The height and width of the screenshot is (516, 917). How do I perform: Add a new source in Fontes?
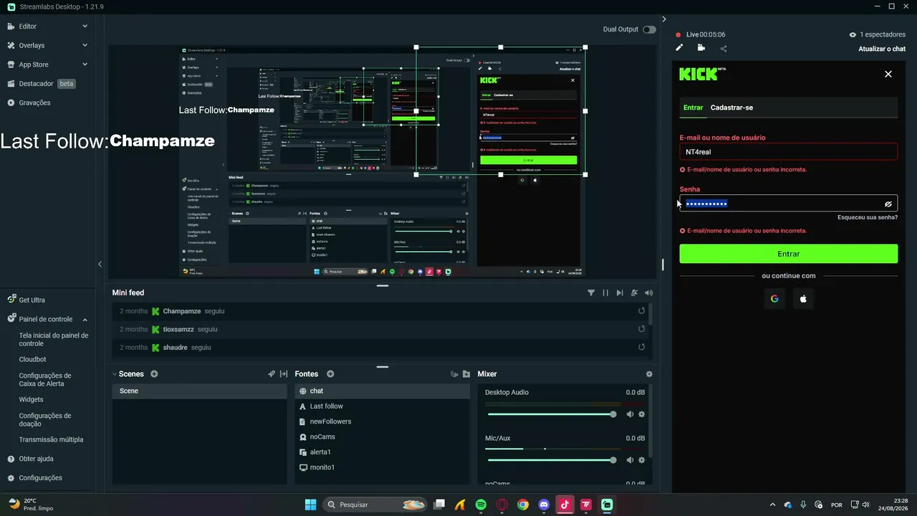330,374
